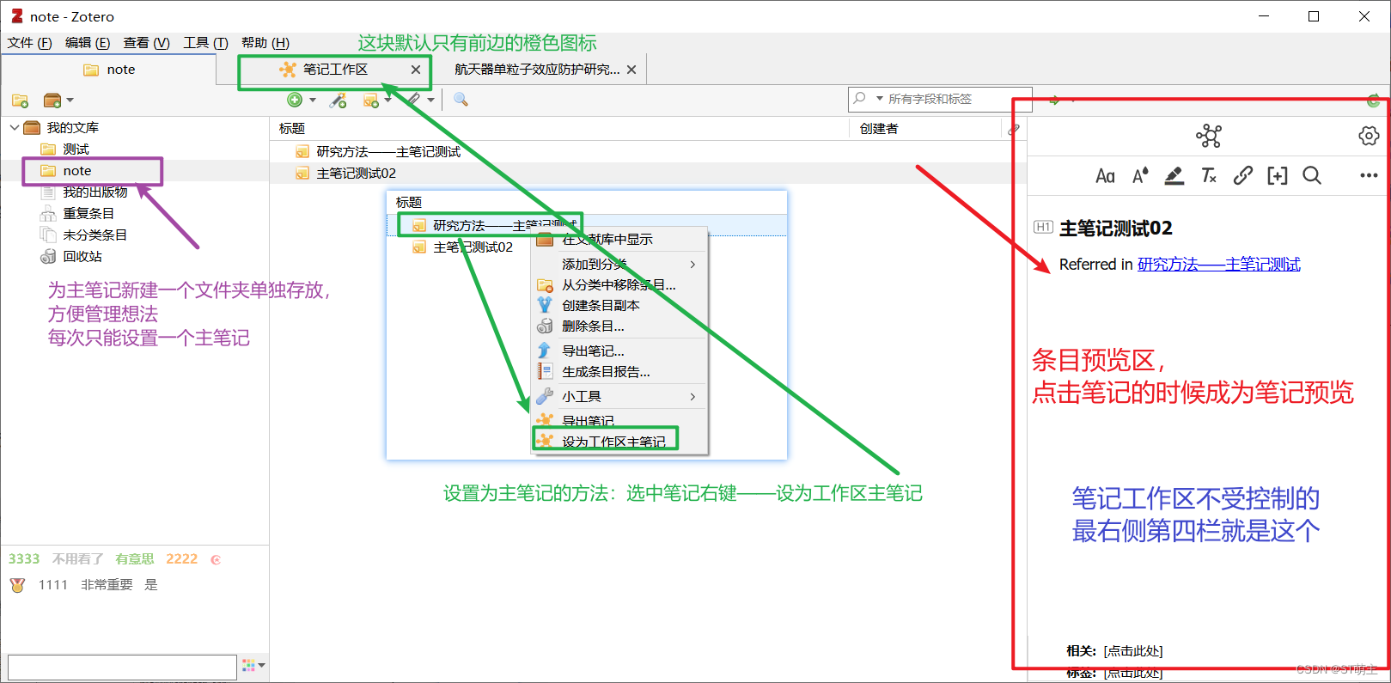Click the clear formatting Tx icon

(x=1209, y=176)
